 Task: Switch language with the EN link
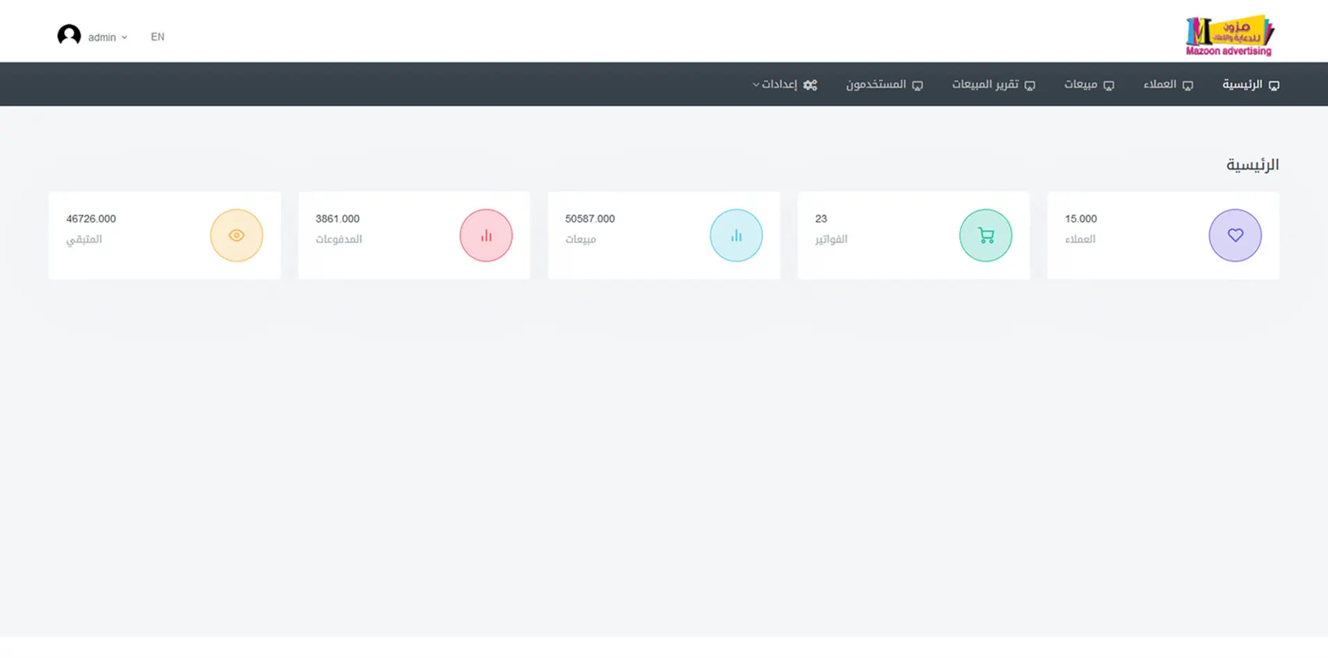click(157, 38)
